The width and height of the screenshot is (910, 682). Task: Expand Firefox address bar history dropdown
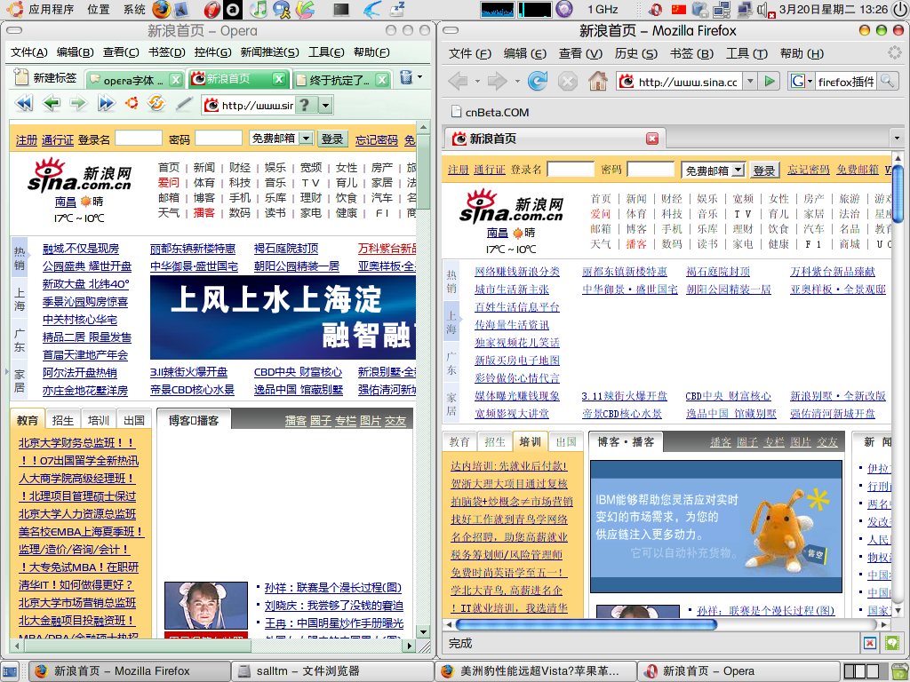click(x=750, y=81)
